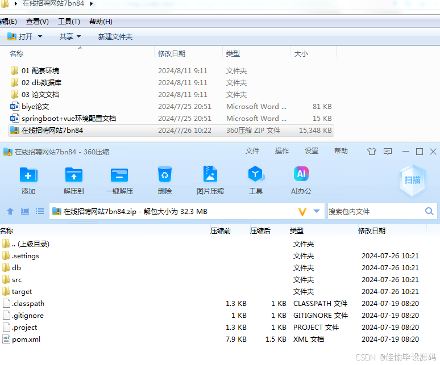440x365 pixels.
Task: Click the 在线招聘网站7bn84 zip icon in Explorer
Action: pyautogui.click(x=15, y=130)
